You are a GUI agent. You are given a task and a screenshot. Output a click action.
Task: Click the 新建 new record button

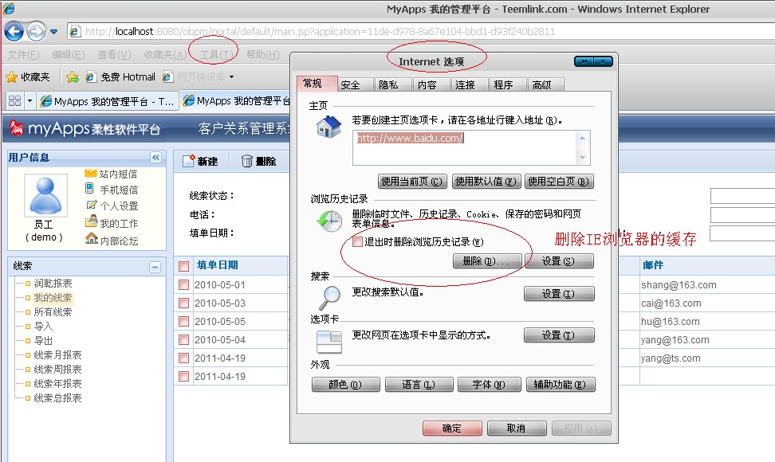coord(200,161)
